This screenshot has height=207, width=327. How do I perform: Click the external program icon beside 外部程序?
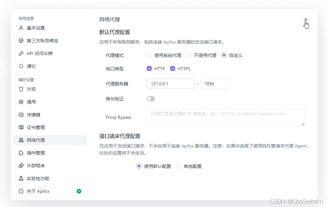pyautogui.click(x=21, y=166)
